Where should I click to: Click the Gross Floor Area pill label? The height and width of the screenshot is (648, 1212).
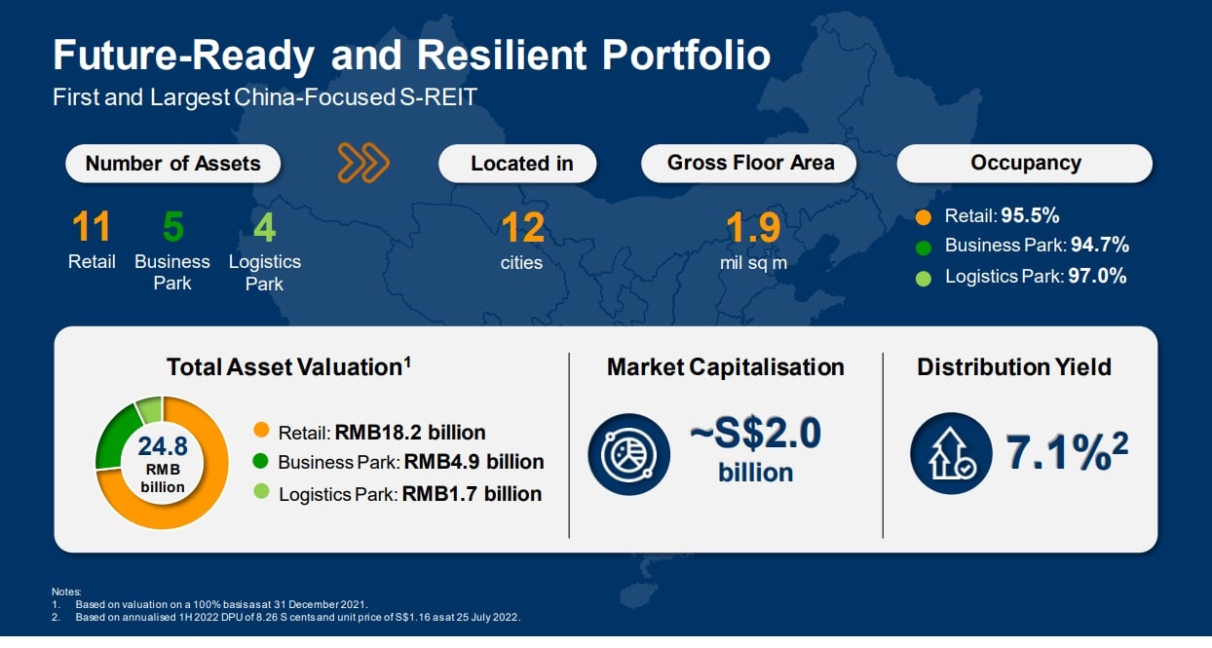[x=750, y=164]
